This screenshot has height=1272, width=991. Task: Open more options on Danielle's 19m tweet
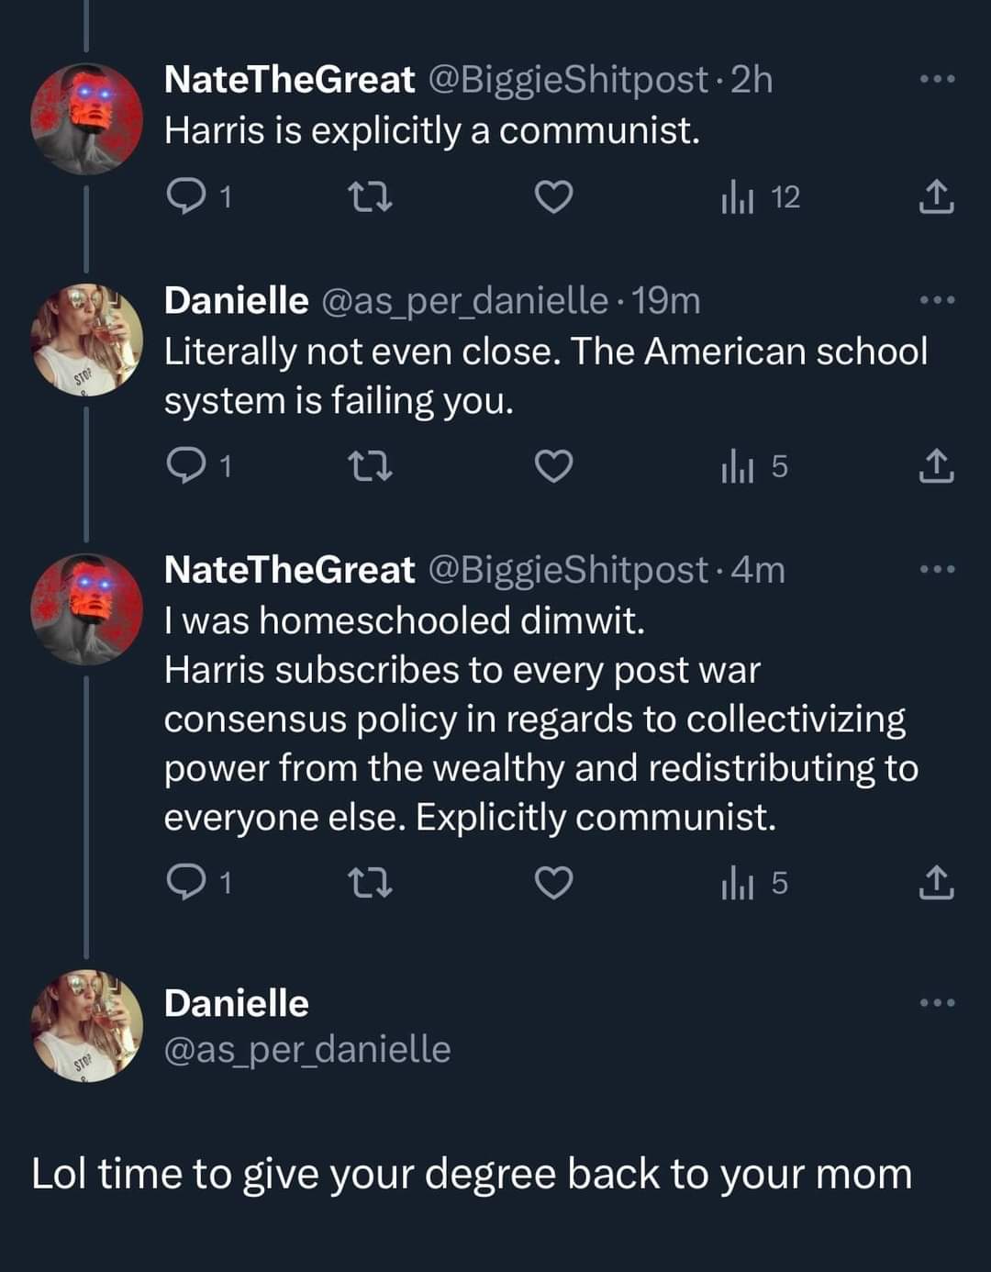(937, 300)
